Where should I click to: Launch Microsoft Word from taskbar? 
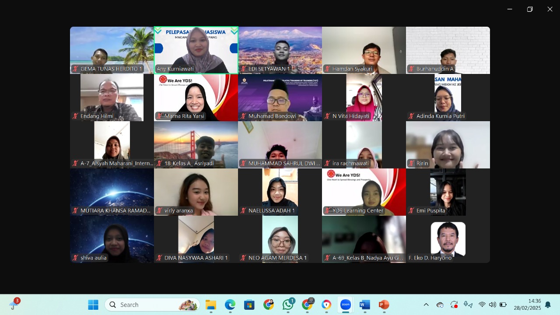pos(364,304)
